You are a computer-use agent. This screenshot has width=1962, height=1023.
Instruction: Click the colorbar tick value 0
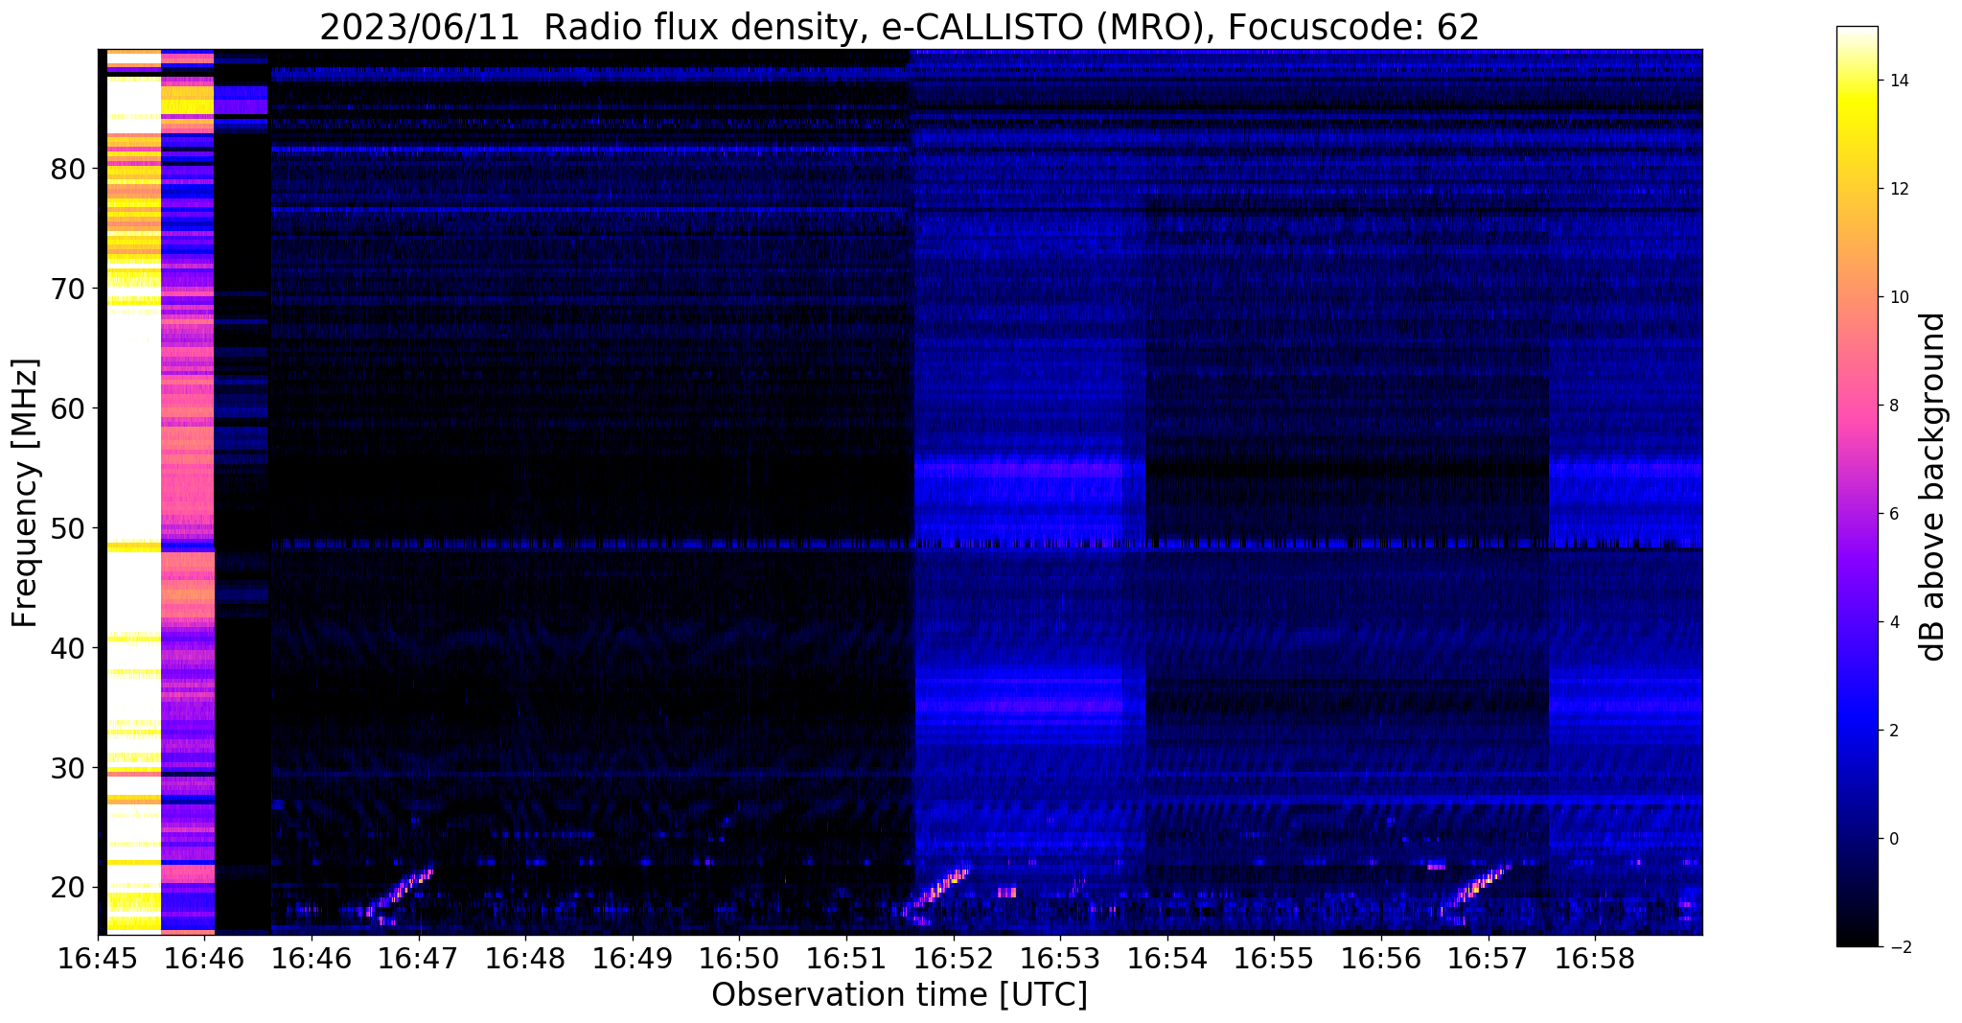[x=1893, y=839]
